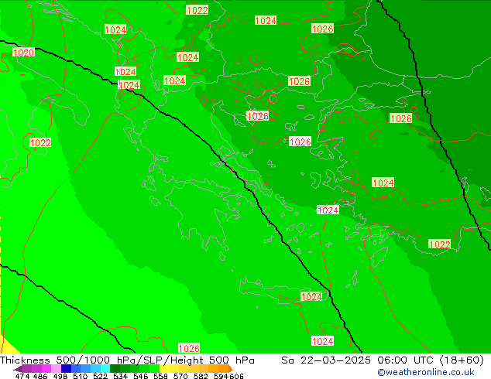This screenshot has width=491, height=379.
Task: Click the 570 legend value
Action: pyautogui.click(x=180, y=376)
